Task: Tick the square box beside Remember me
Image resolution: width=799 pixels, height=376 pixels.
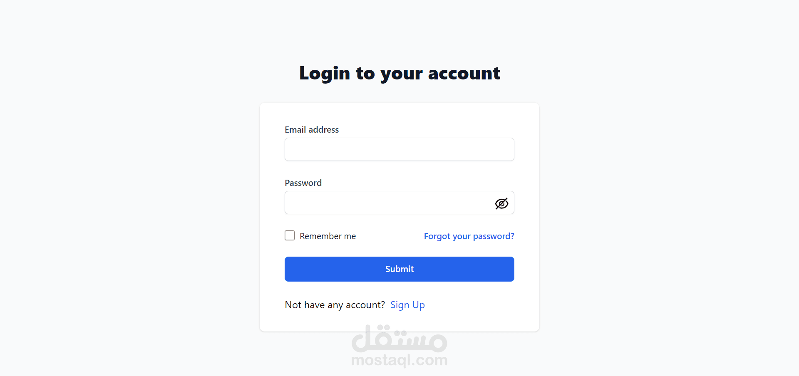Action: tap(290, 235)
